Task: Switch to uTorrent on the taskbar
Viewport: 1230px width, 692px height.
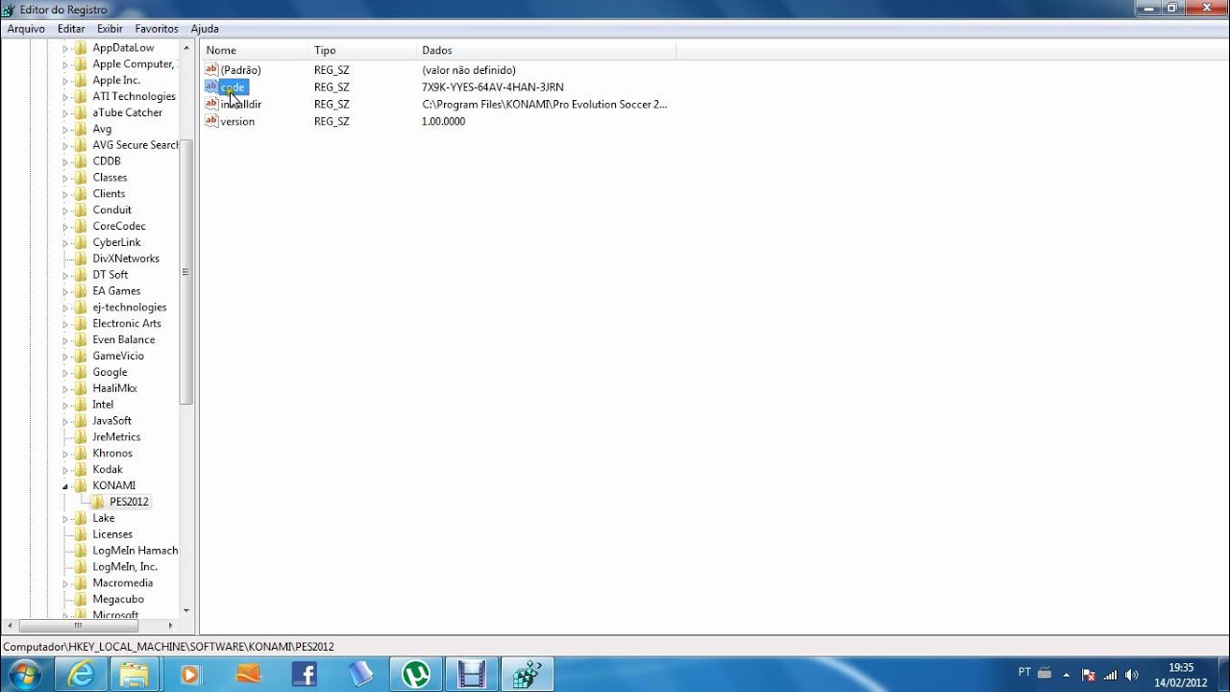Action: point(416,675)
